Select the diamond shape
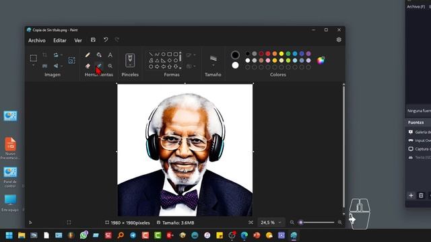431x242 pixels. pyautogui.click(x=170, y=61)
